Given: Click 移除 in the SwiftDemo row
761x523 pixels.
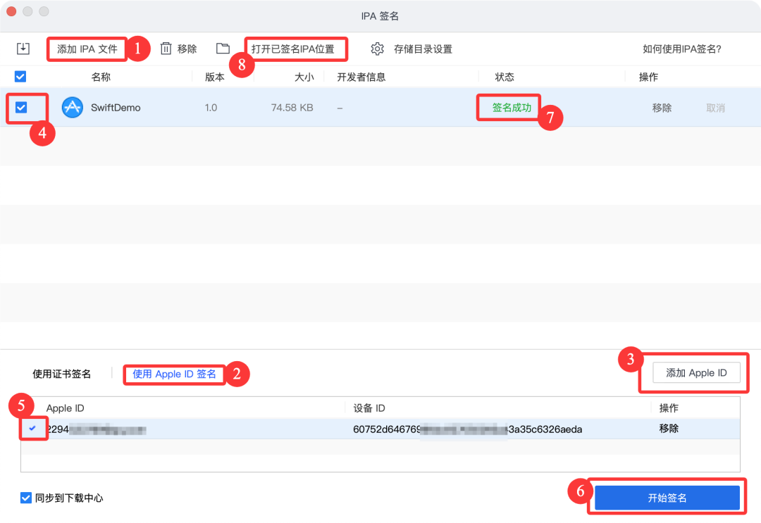Looking at the screenshot, I should [661, 108].
